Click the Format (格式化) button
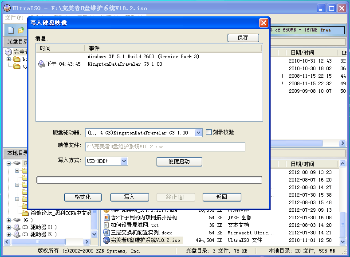The width and height of the screenshot is (350, 257). point(83,197)
